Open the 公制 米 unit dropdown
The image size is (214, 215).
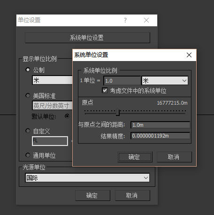[x=53, y=80]
